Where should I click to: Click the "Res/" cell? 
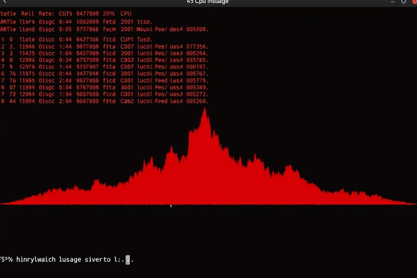click(161, 53)
